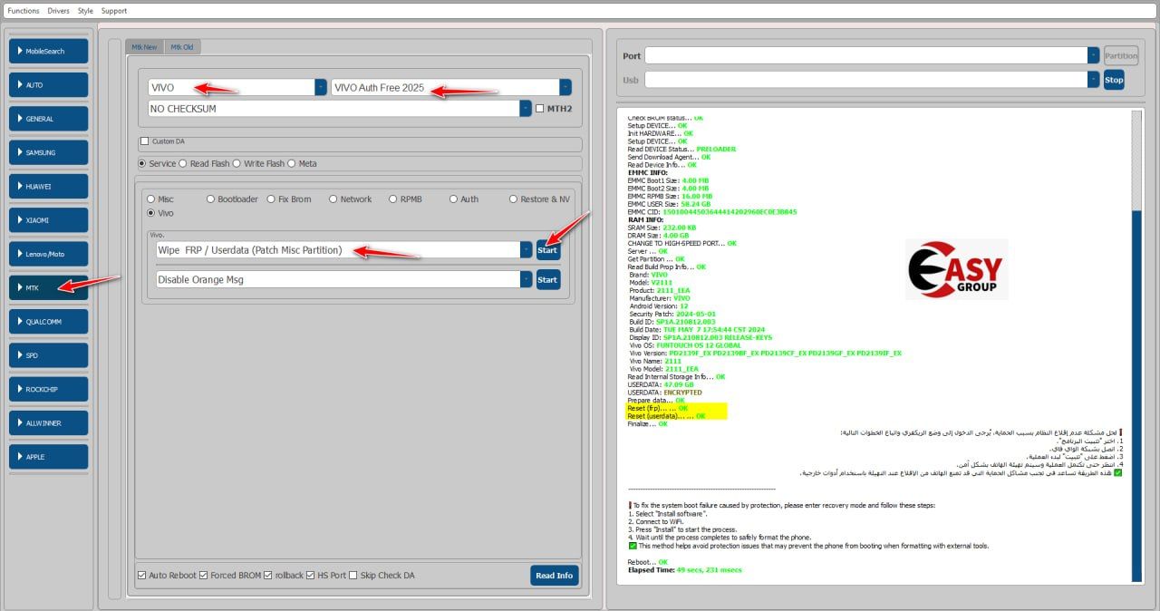
Task: Click the Stop button
Action: pyautogui.click(x=1114, y=80)
